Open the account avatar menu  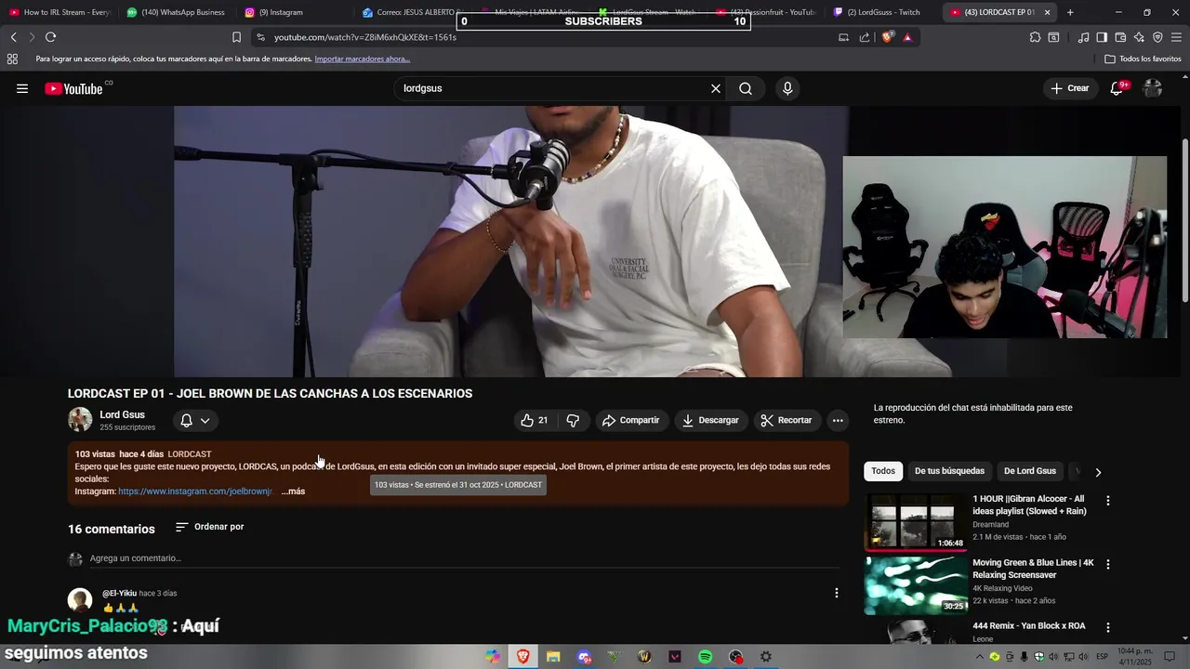1153,88
